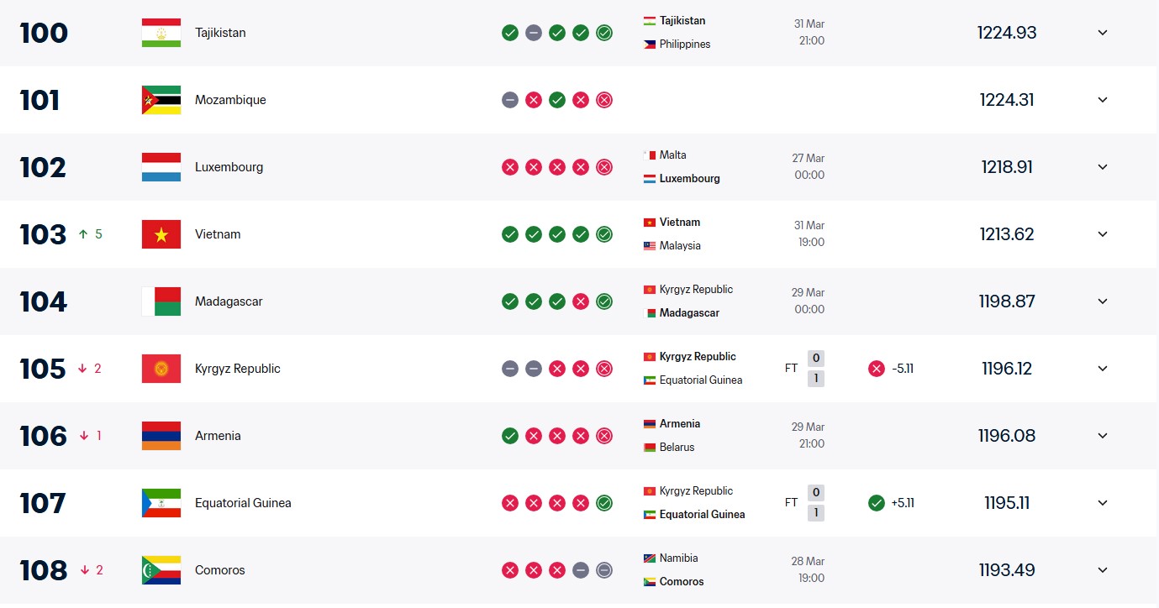Expand the Comoros row chevron
Viewport: 1159px width, 608px height.
1103,570
